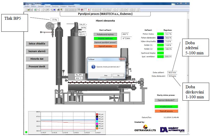This screenshot has height=139, width=211.
Task: Click Doba dávkování 10.0 min field
Action: tap(172, 76)
